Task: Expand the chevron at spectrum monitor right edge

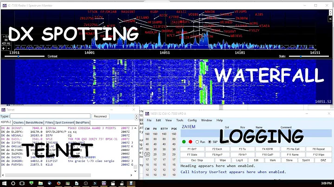Action: tap(330, 19)
